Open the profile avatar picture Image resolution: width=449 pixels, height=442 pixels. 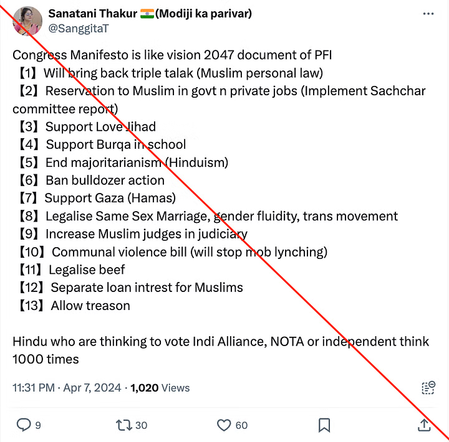[26, 21]
